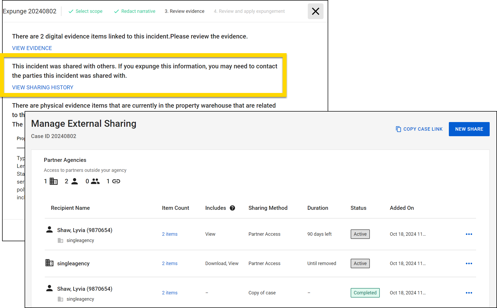
Task: Click the Status column header
Action: coord(358,208)
